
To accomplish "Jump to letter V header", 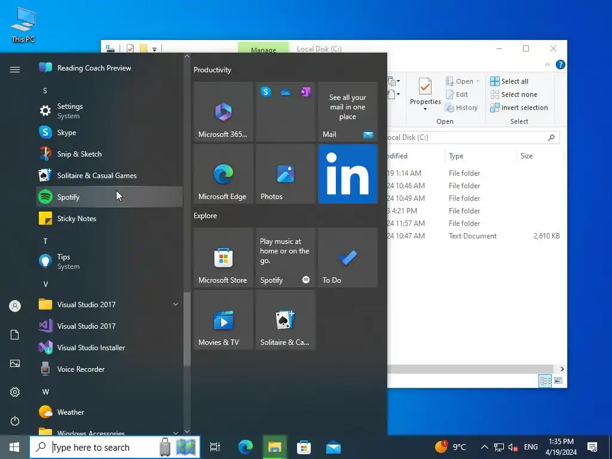I will point(45,284).
